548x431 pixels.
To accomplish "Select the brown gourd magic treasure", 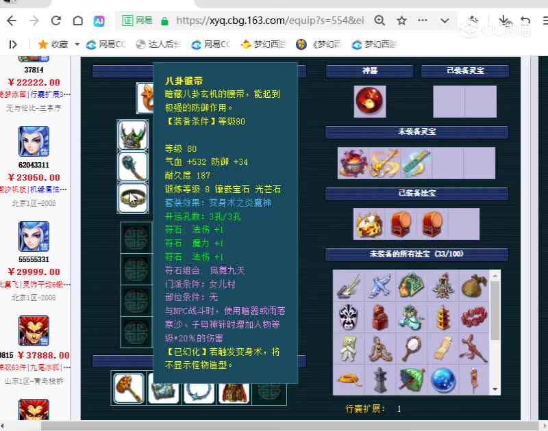I will (474, 285).
